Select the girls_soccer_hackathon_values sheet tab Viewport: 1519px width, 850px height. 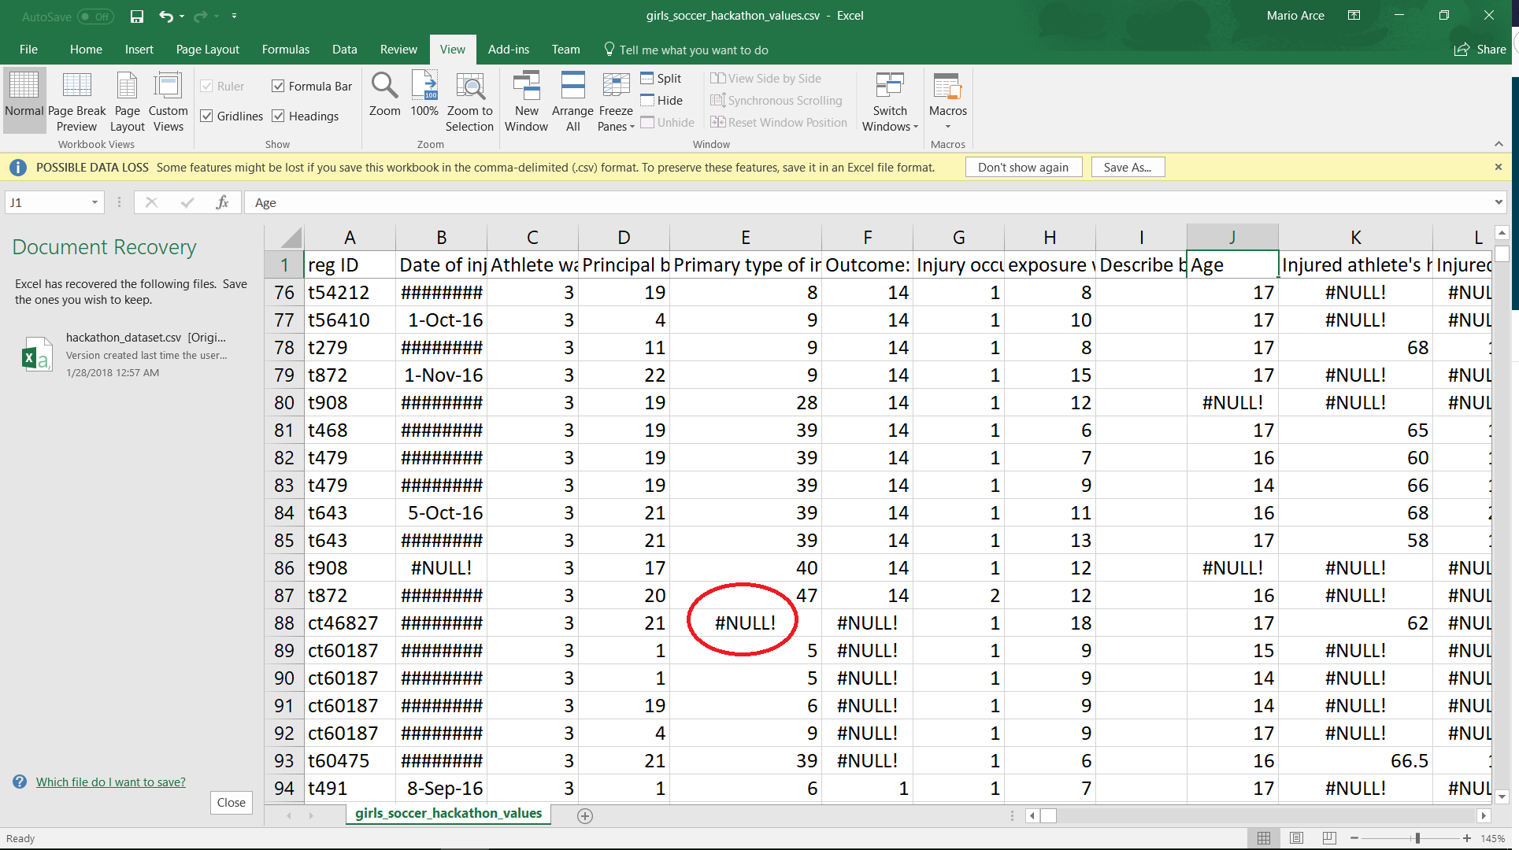pyautogui.click(x=447, y=814)
